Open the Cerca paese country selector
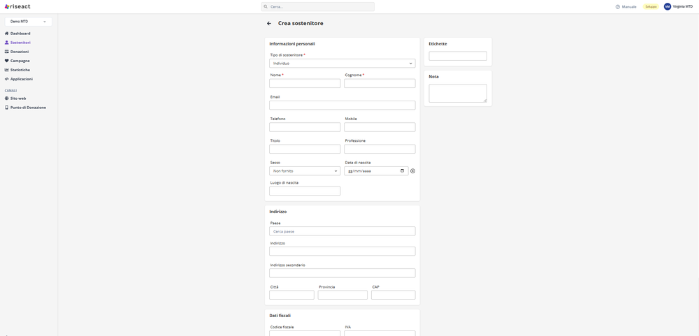Viewport: 699px width, 336px height. pyautogui.click(x=342, y=231)
